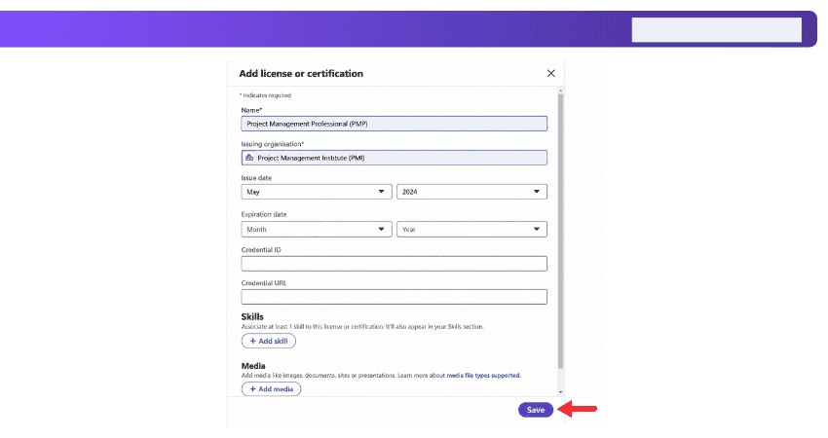Open the Expiration date Month dropdown
The image size is (828, 438).
pyautogui.click(x=317, y=229)
